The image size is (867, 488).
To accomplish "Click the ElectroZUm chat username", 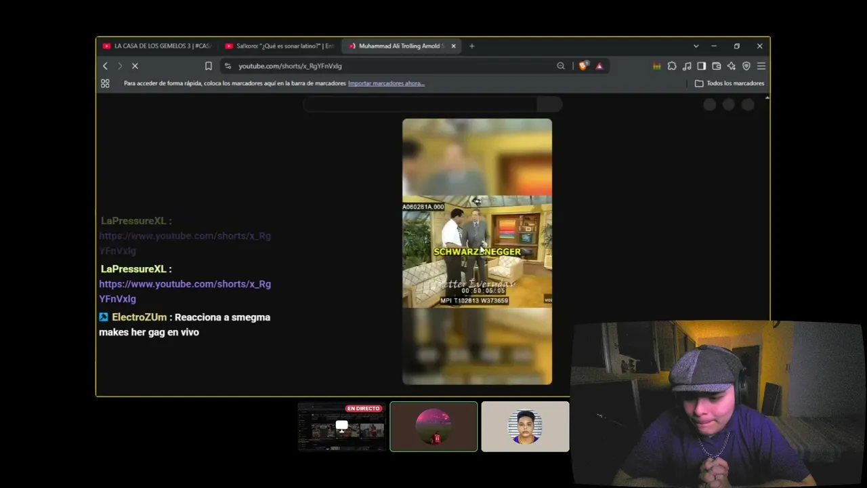I will point(139,317).
